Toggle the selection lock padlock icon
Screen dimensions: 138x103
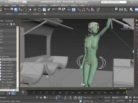[x=41, y=98]
